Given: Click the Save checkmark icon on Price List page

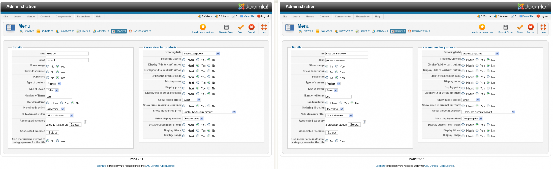Looking at the screenshot, I should click(241, 27).
